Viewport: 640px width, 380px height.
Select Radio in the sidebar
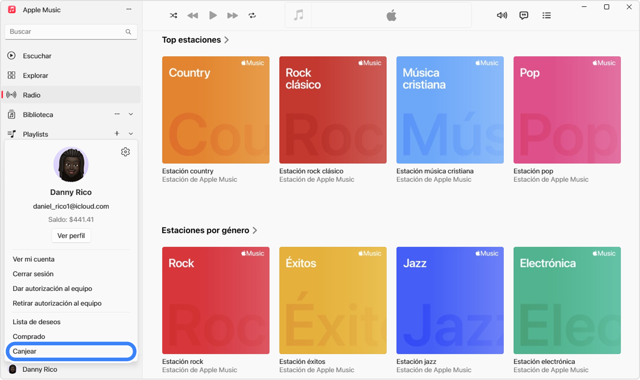click(71, 95)
